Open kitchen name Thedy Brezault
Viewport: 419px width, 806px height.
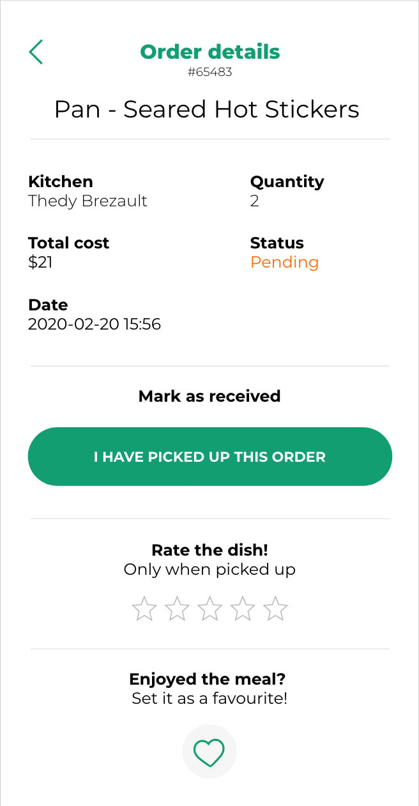click(88, 201)
